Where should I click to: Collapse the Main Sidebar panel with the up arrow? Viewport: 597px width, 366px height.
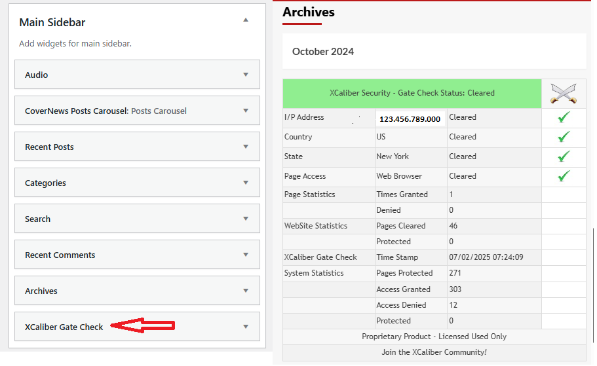[246, 20]
